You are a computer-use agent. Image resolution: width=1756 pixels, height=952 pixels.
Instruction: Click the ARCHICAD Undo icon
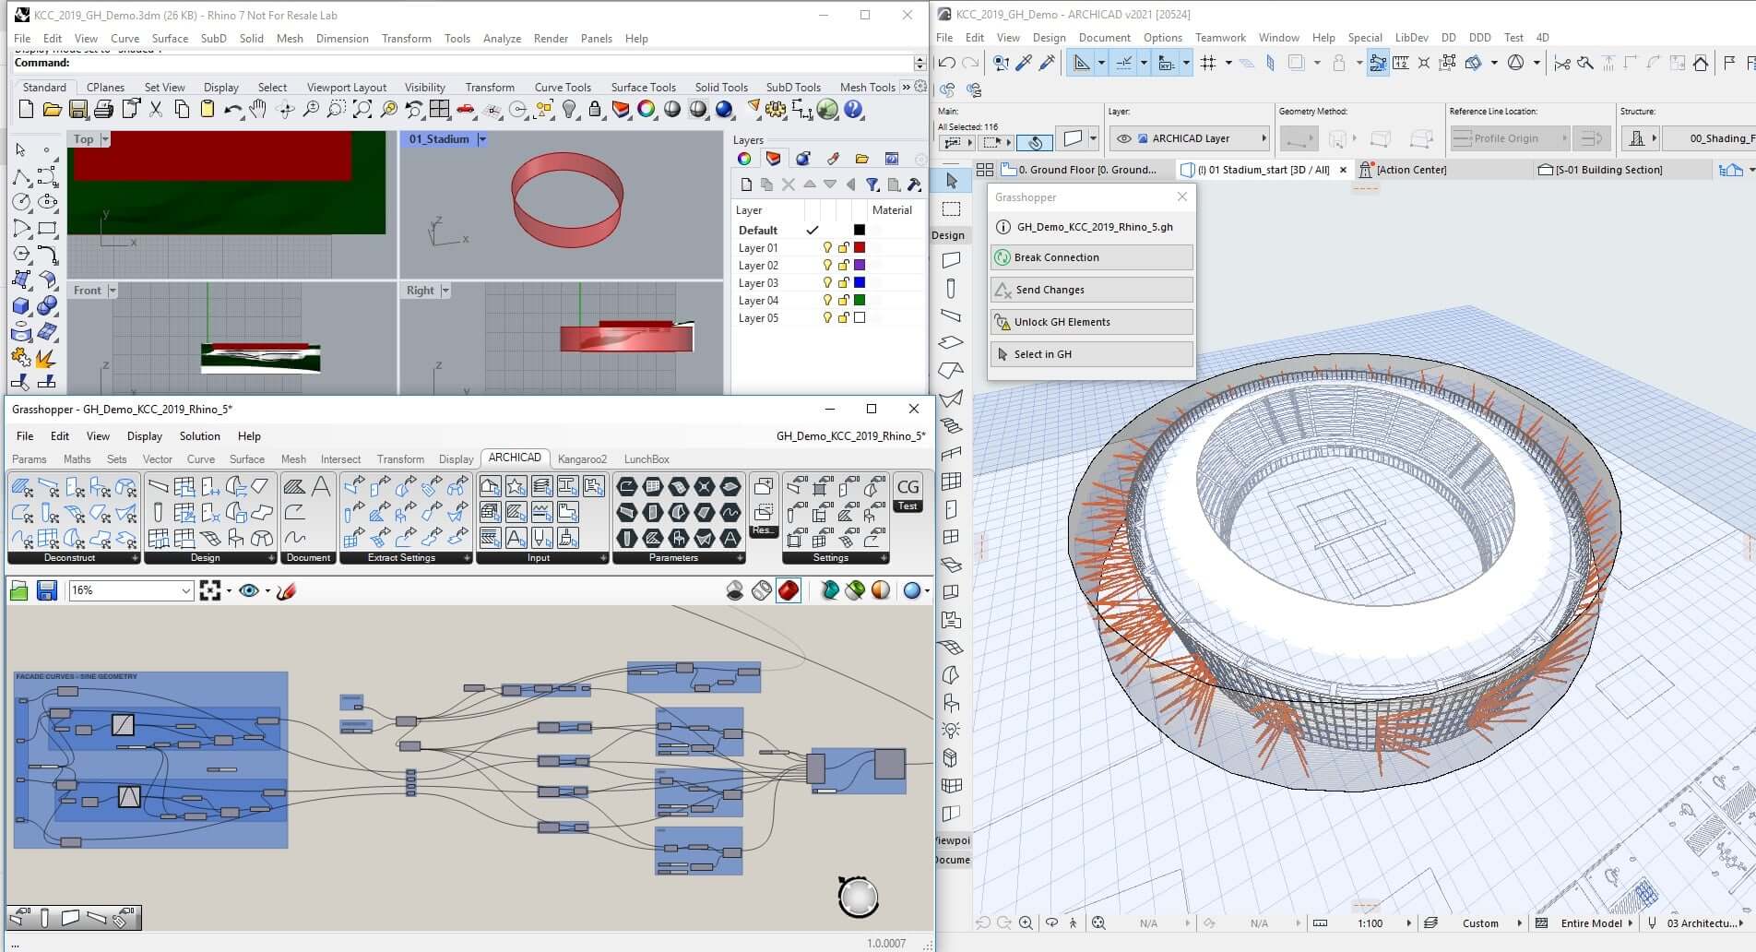pos(947,63)
